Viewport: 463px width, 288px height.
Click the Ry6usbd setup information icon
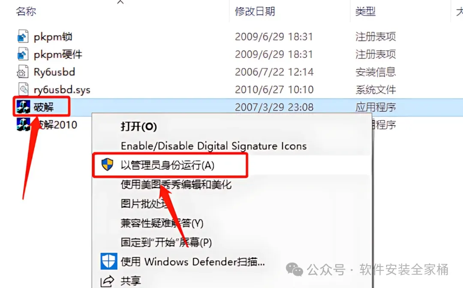click(x=23, y=72)
